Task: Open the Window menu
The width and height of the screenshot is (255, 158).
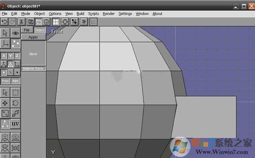Action: 142,14
